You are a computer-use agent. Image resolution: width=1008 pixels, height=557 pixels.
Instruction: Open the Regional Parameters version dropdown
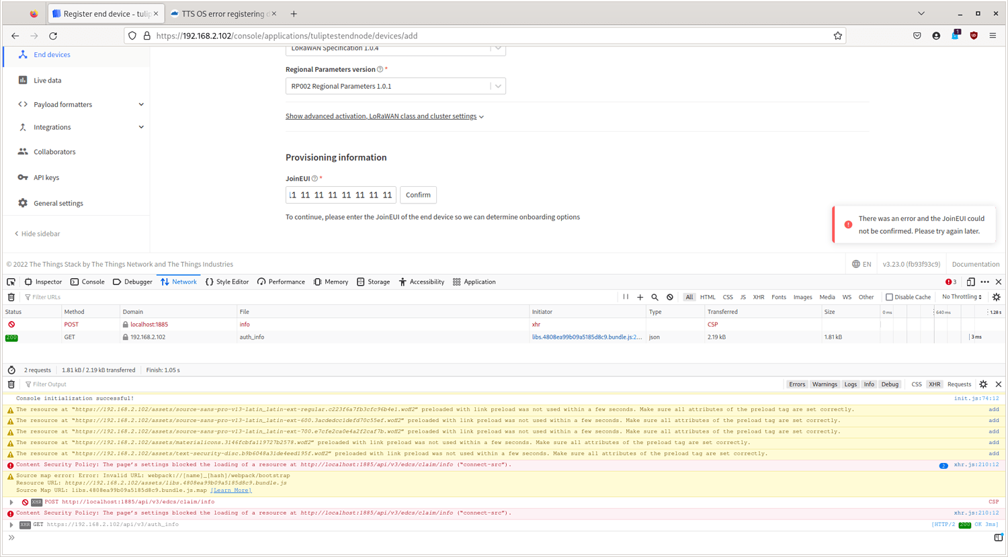point(395,86)
